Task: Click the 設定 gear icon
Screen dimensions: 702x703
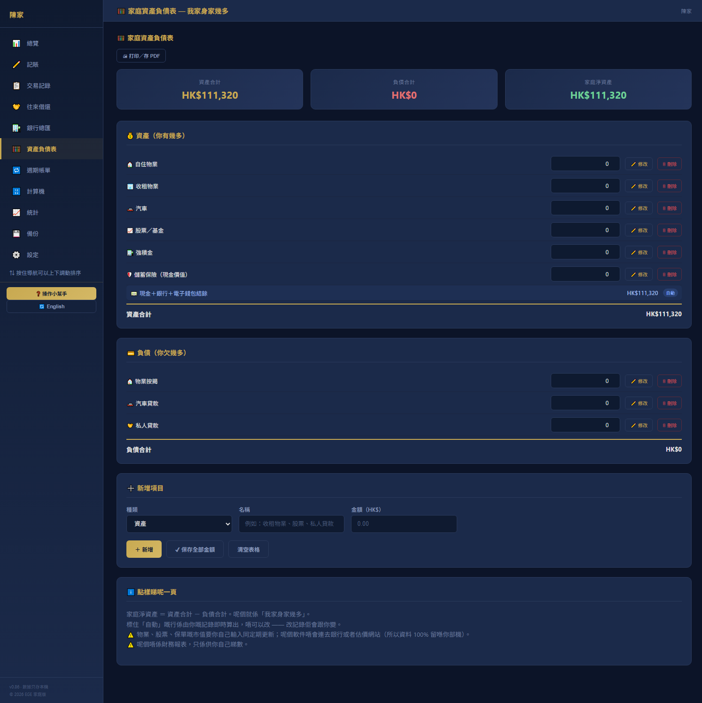Action: point(16,255)
